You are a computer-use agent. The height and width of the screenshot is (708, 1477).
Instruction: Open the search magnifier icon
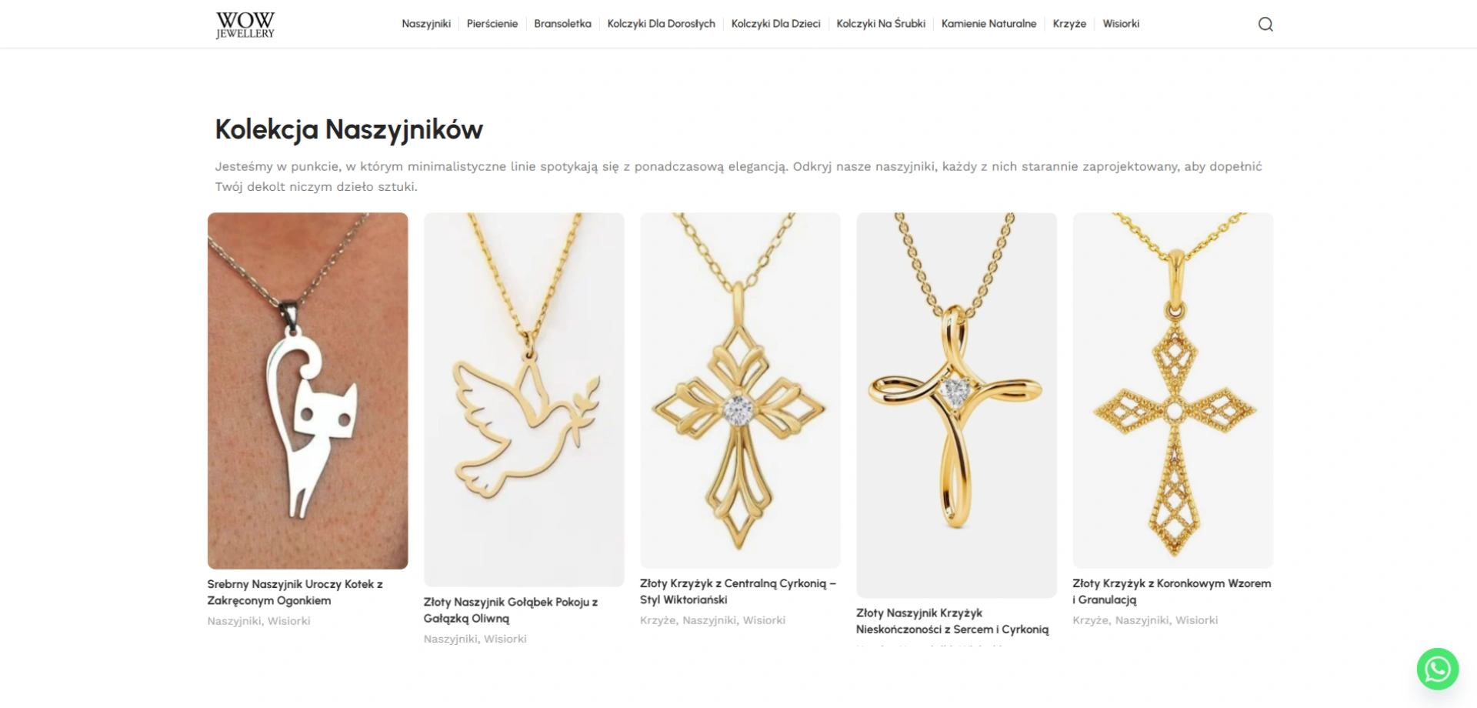pyautogui.click(x=1265, y=24)
